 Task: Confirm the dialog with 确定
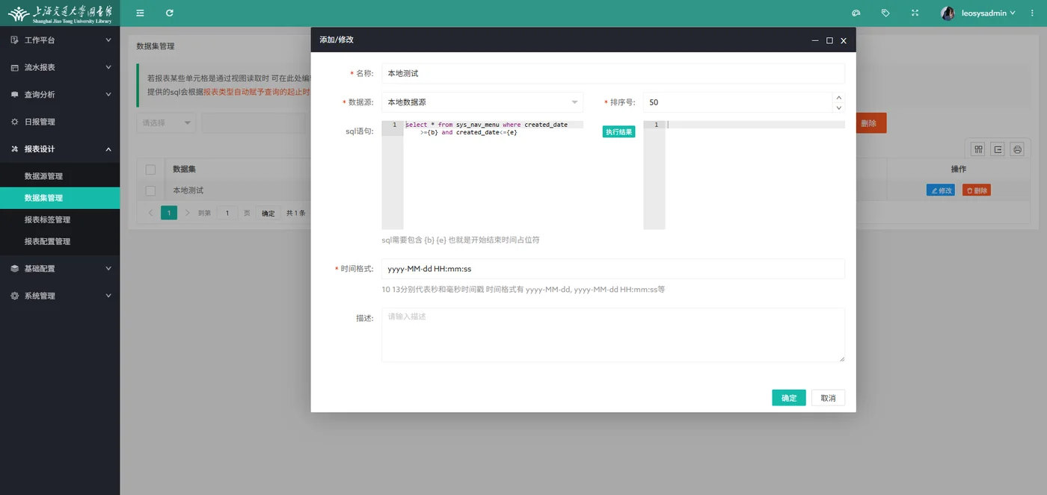789,398
